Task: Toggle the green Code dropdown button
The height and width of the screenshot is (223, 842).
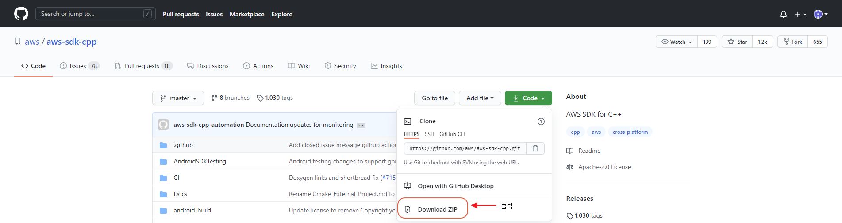Action: point(528,98)
